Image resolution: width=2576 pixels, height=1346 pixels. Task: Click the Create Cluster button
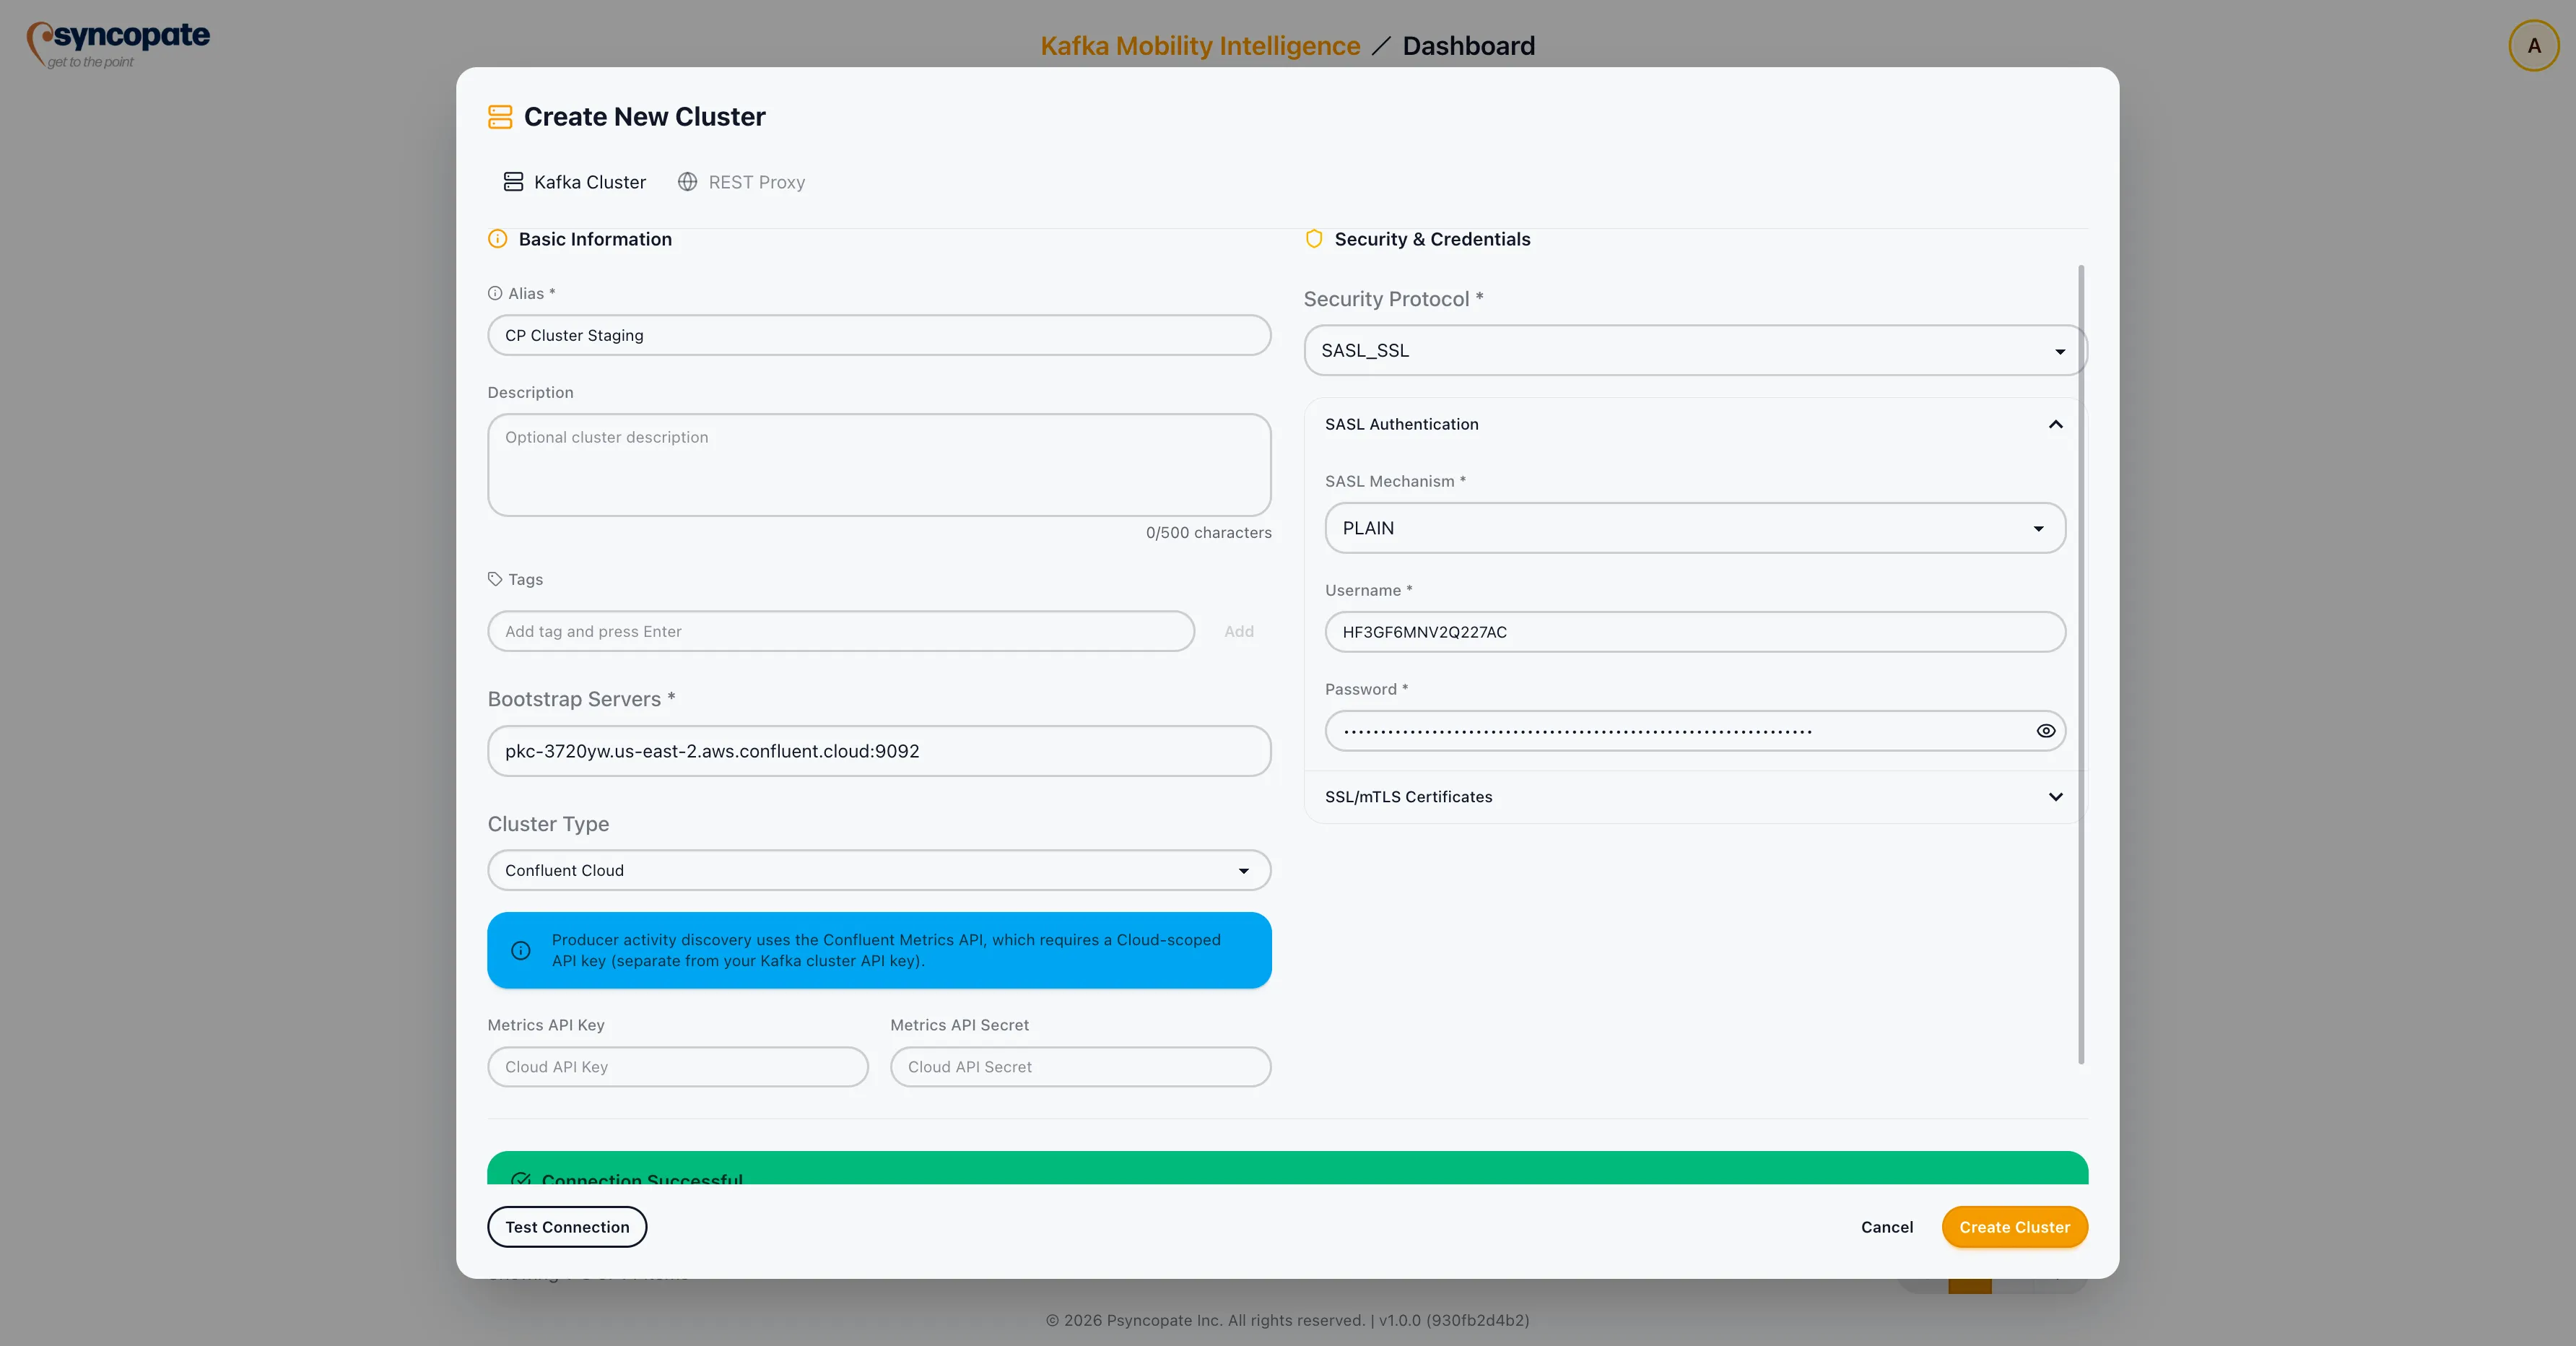[x=2014, y=1227]
